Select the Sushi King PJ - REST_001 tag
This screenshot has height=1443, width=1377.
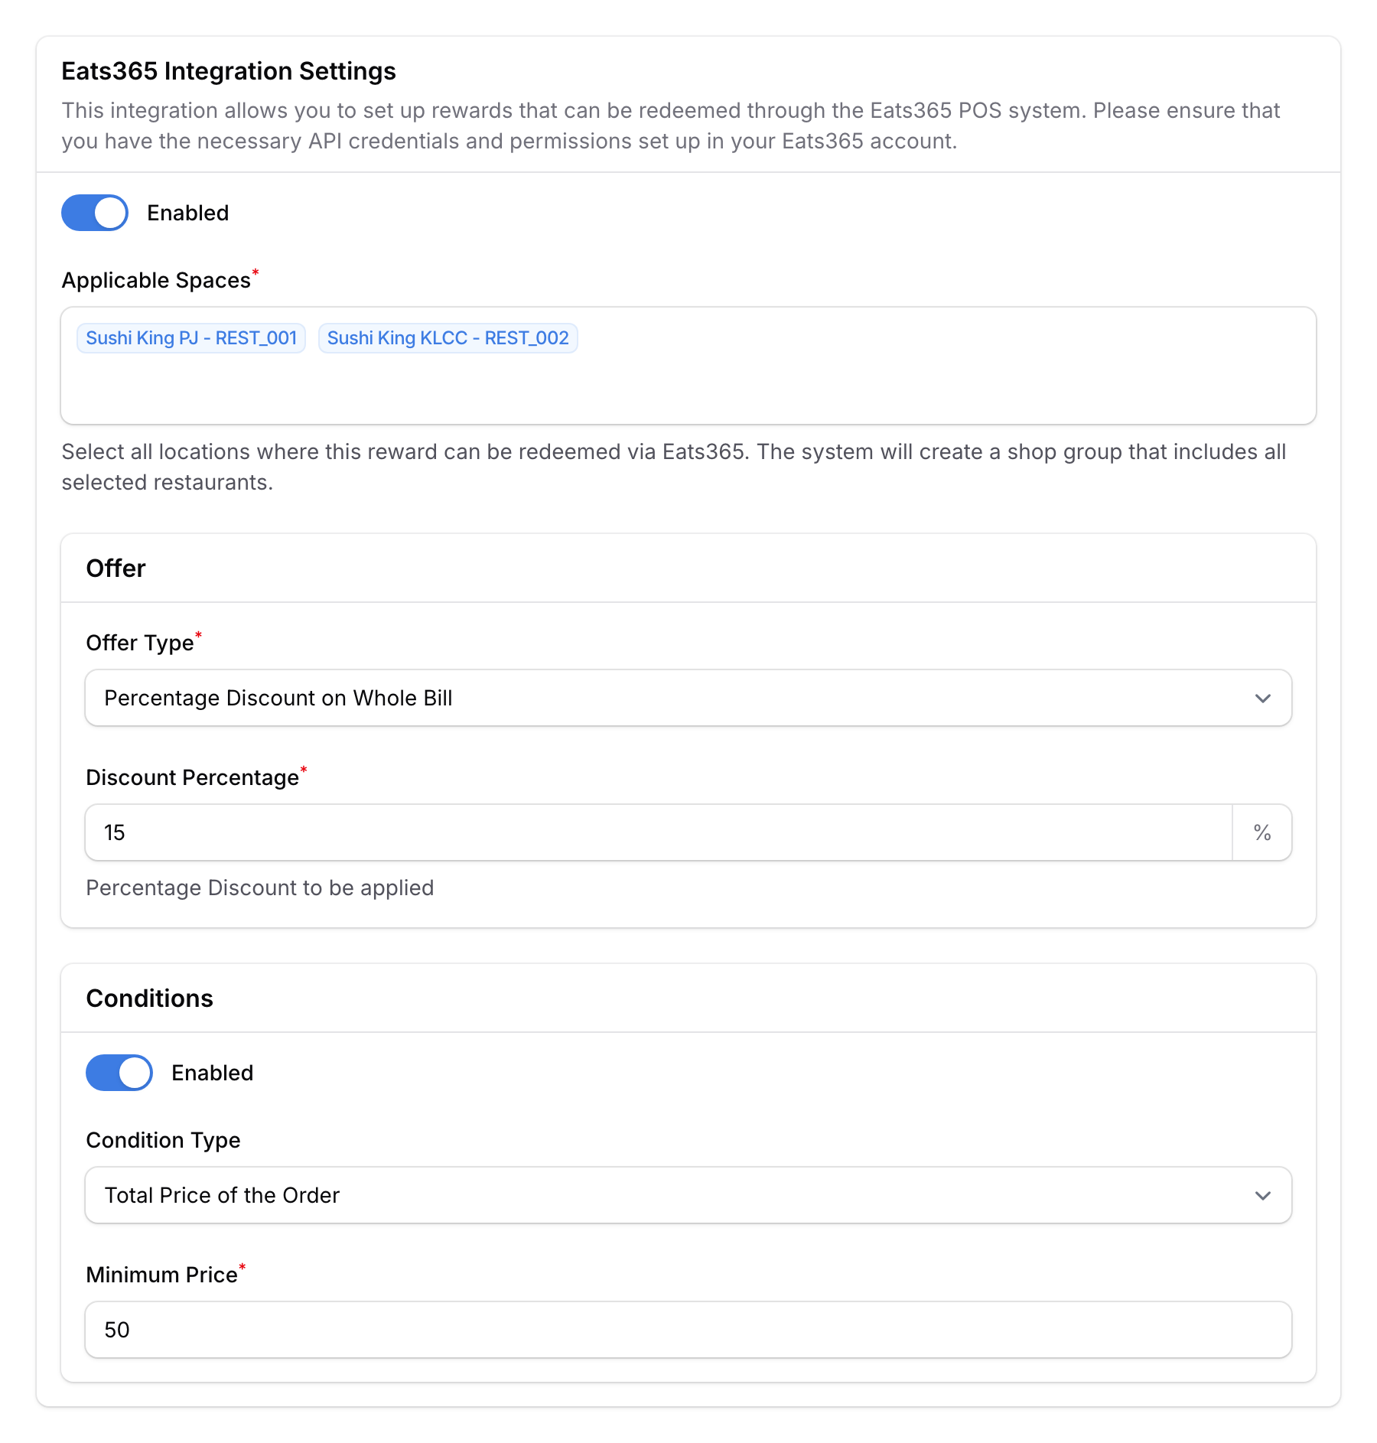point(191,338)
